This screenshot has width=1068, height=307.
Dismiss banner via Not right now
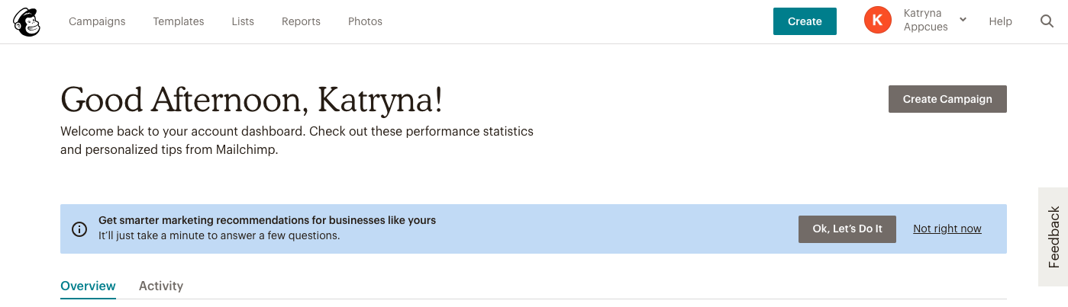[947, 229]
